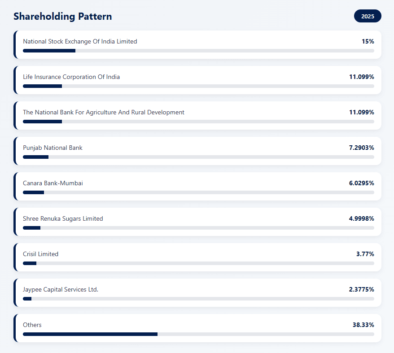Click the 38.33% Others percentage
The image size is (394, 353).
coord(363,325)
